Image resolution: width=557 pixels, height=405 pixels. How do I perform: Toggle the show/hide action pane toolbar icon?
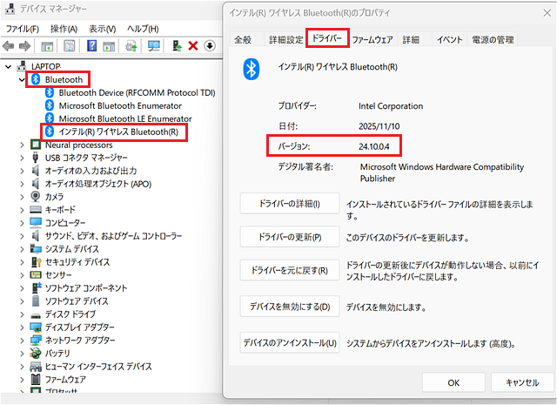point(109,46)
